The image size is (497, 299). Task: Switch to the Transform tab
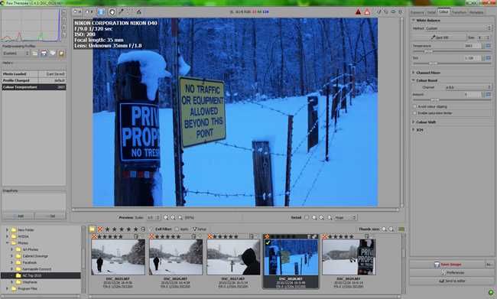[459, 12]
